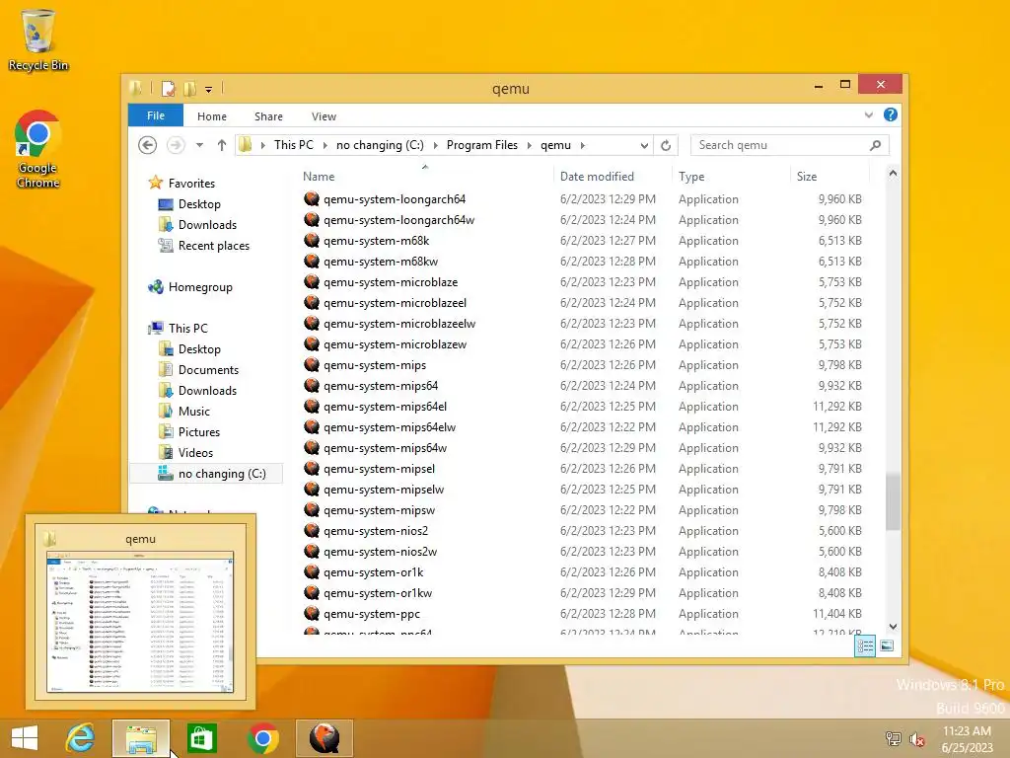Select the qemu-system-microblazeelw file name
Screen dimensions: 1010x758
(399, 324)
